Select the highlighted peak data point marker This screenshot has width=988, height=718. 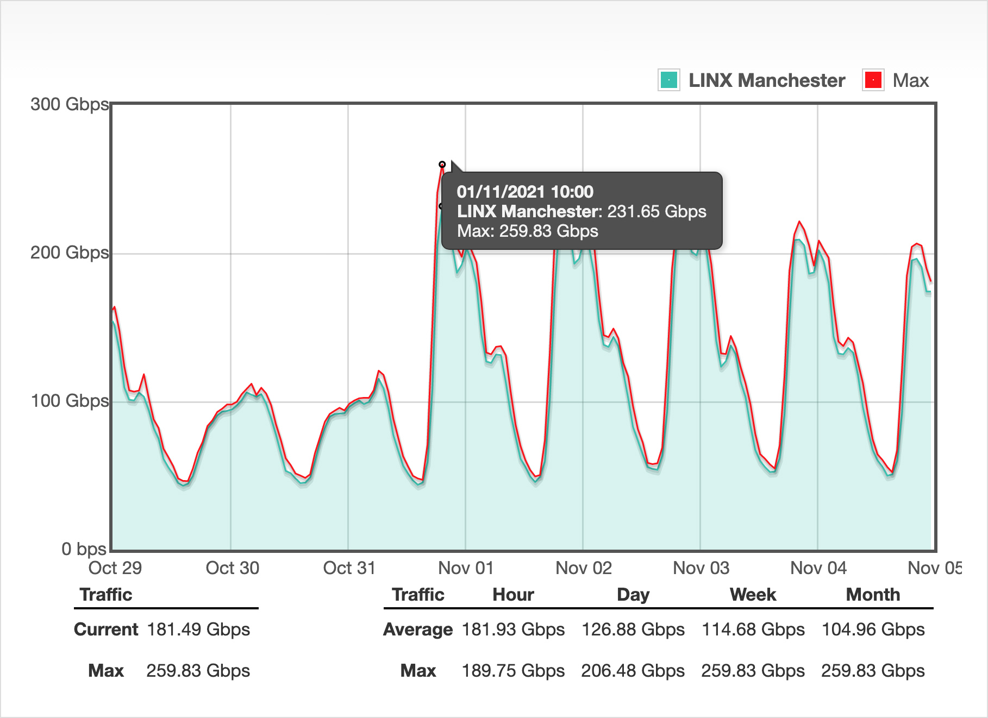tap(442, 163)
